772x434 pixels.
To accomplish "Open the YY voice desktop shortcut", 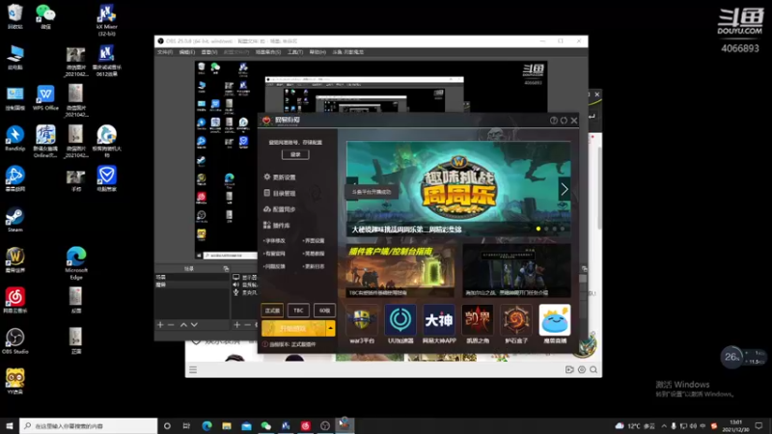I will pos(14,381).
